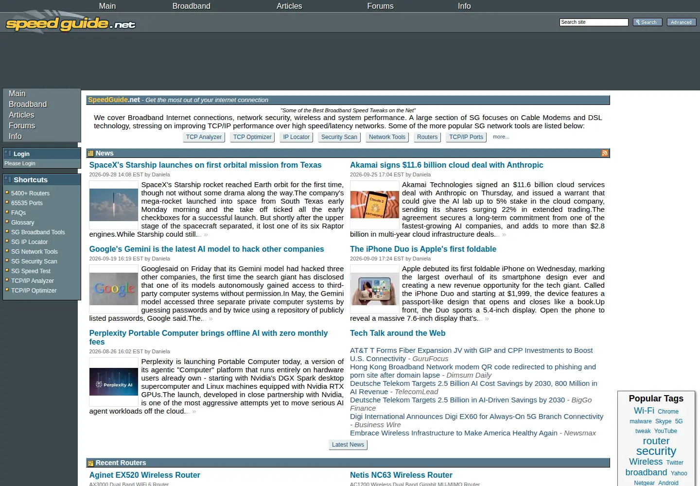Click Please Login in sidebar
Viewport: 700px width, 486px height.
[x=20, y=164]
